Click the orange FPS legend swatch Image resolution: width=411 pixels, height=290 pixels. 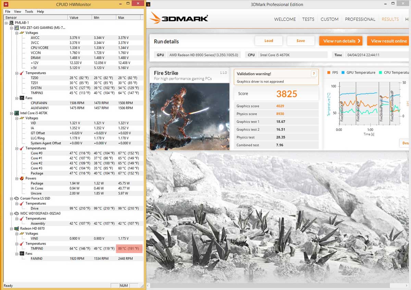point(329,72)
